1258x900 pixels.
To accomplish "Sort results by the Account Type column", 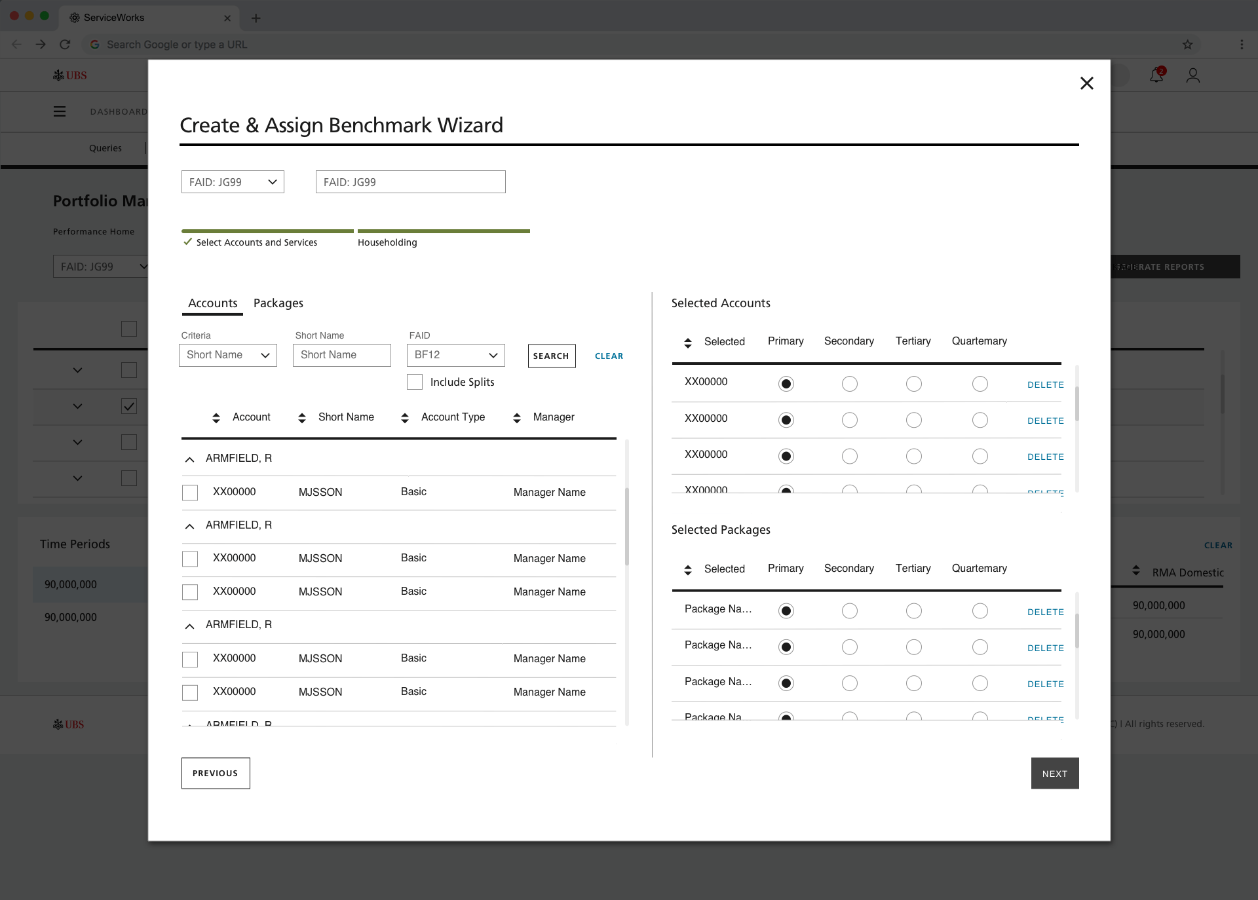I will tap(405, 418).
